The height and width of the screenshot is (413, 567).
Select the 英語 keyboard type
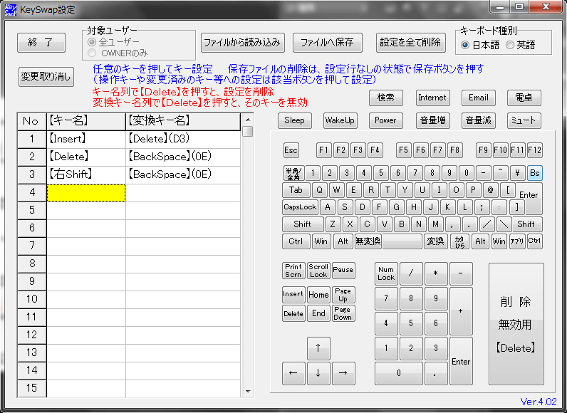[x=509, y=45]
